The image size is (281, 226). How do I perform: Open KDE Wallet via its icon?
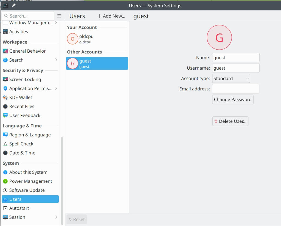click(x=5, y=98)
